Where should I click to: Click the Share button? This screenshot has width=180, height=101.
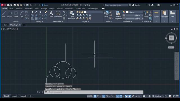(x=44, y=5)
